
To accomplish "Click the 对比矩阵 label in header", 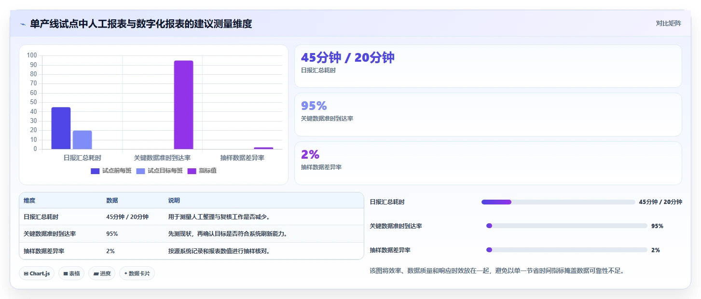I will click(x=668, y=23).
